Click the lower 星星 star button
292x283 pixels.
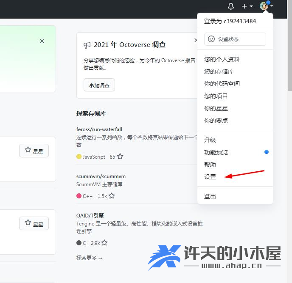pos(34,223)
